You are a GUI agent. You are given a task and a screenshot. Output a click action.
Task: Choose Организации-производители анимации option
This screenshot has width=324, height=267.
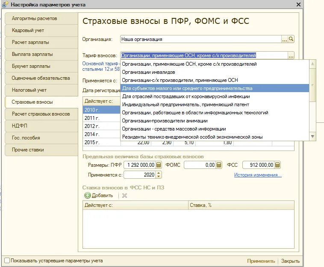tap(215, 121)
